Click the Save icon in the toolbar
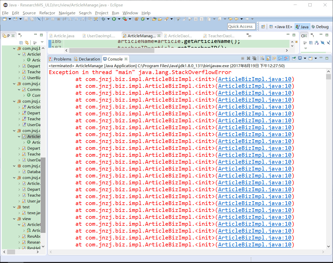This screenshot has width=333, height=263. (26, 19)
